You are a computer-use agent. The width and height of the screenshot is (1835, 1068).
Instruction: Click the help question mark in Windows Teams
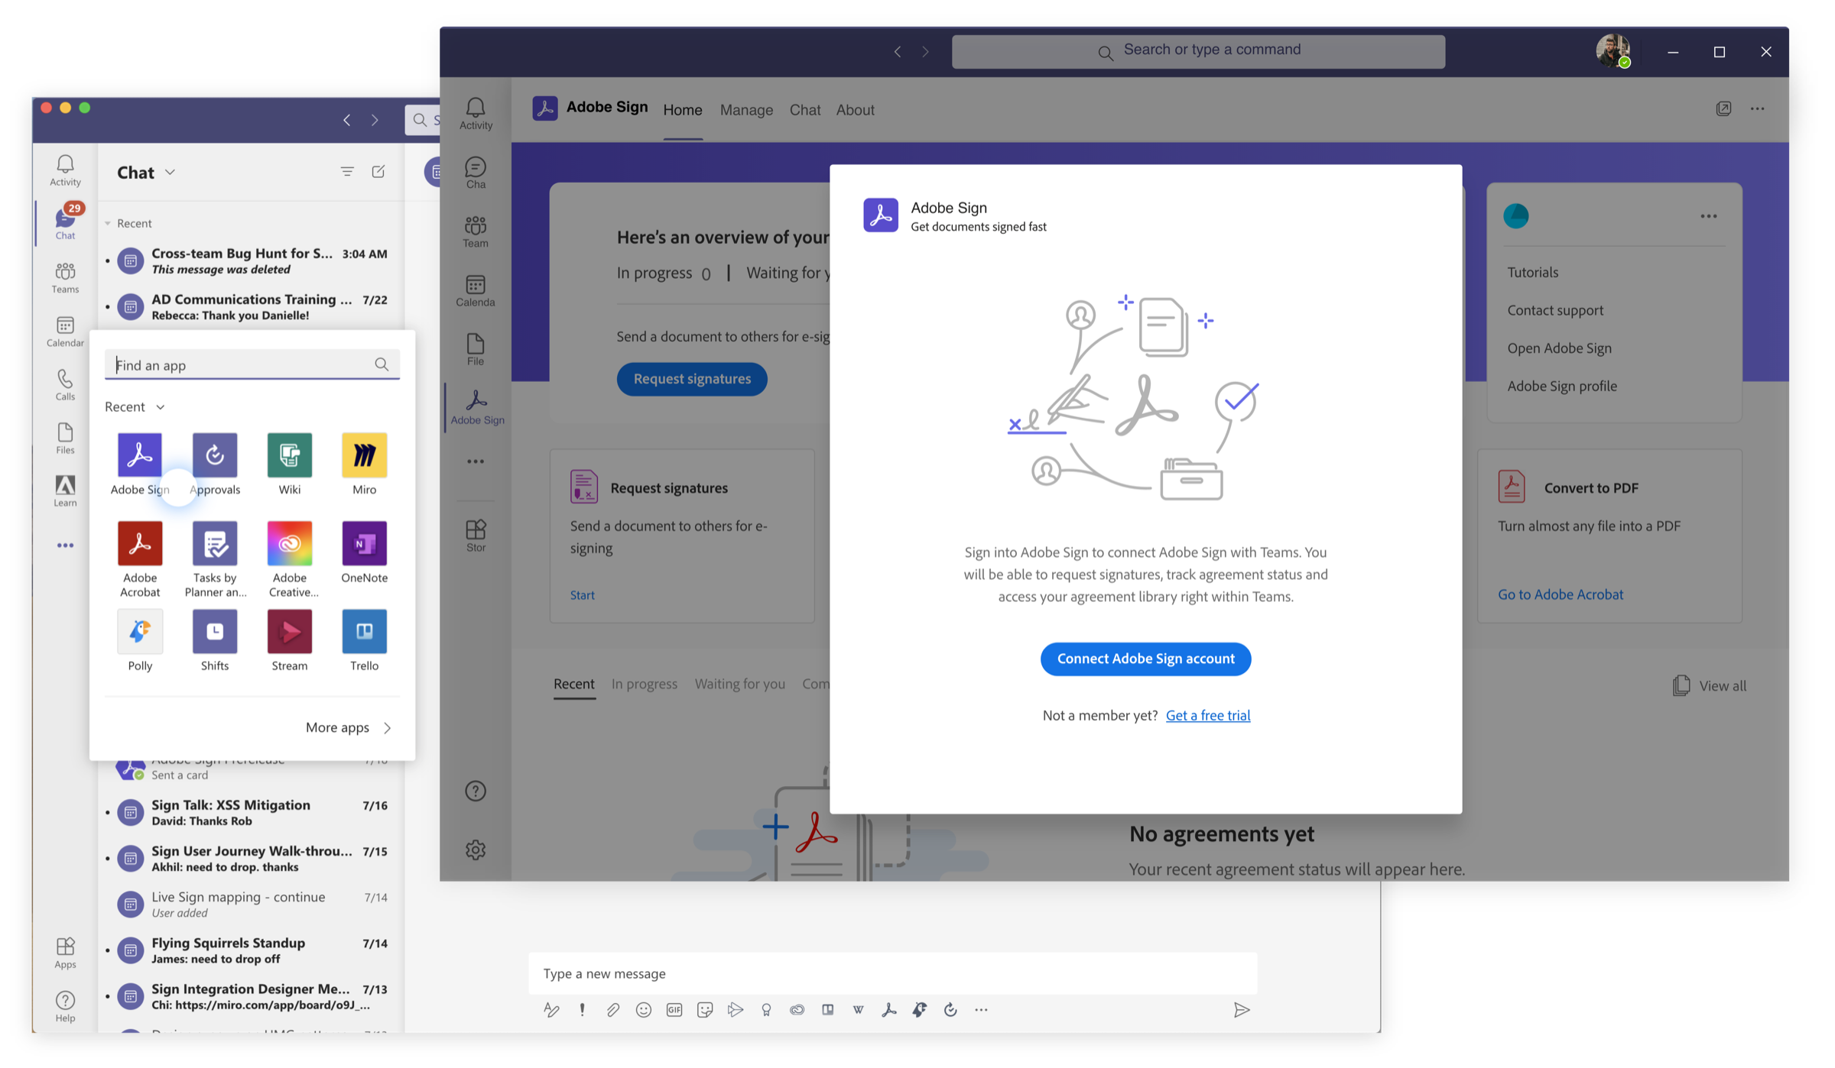[476, 791]
